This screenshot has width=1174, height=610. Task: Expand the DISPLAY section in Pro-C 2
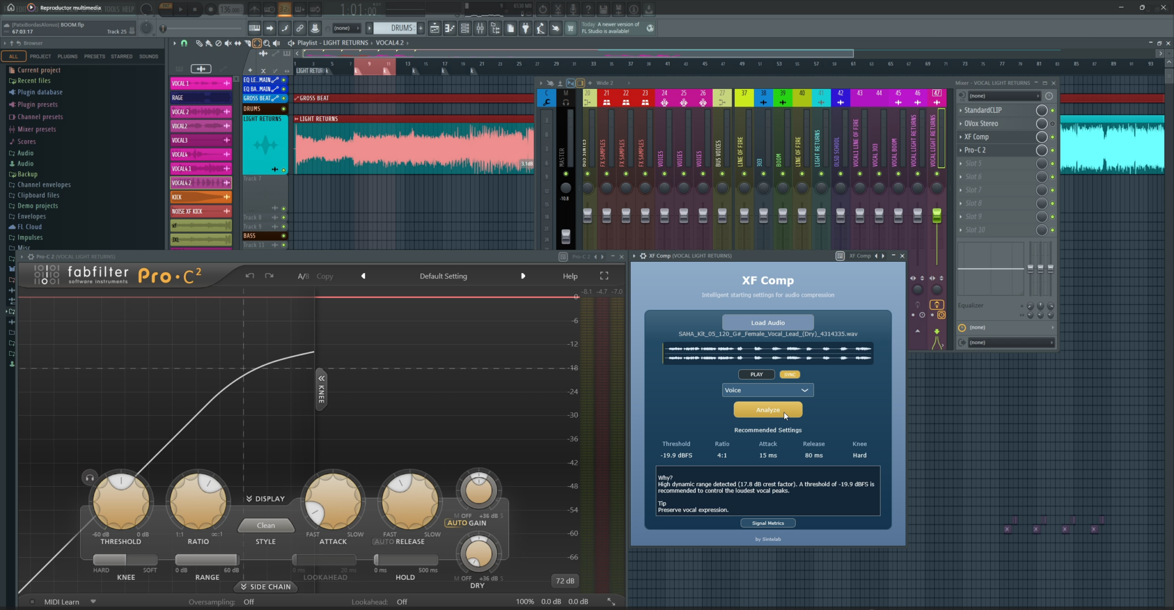pos(265,499)
